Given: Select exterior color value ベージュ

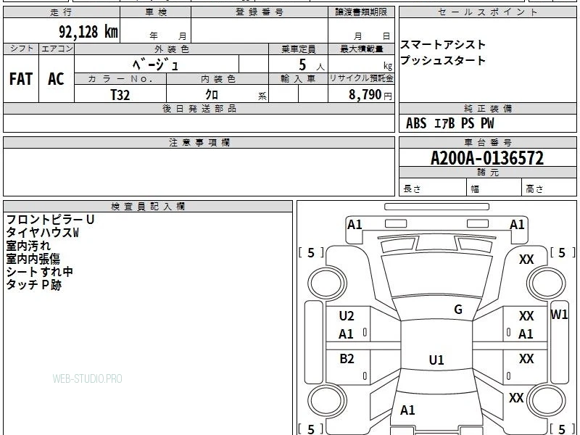Looking at the screenshot, I should pyautogui.click(x=155, y=65).
